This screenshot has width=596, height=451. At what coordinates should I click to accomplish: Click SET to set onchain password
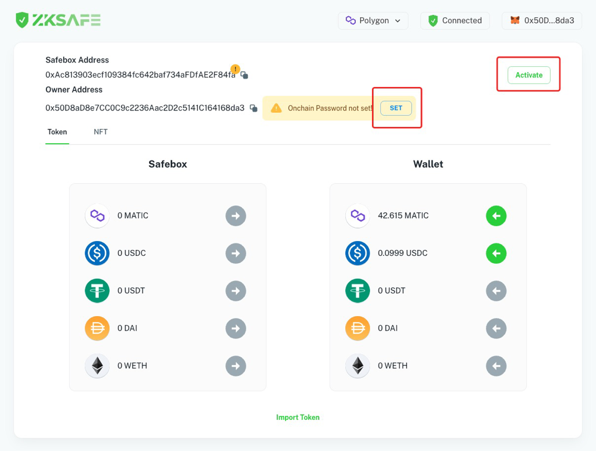396,108
